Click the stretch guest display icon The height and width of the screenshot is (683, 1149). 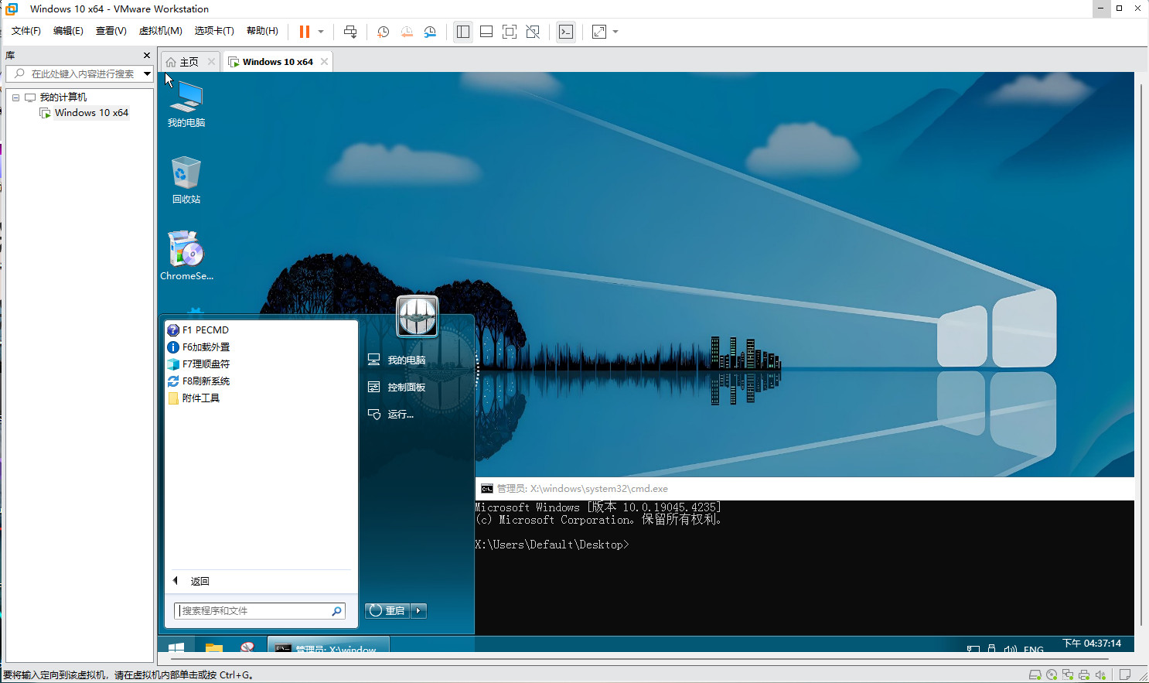[599, 32]
